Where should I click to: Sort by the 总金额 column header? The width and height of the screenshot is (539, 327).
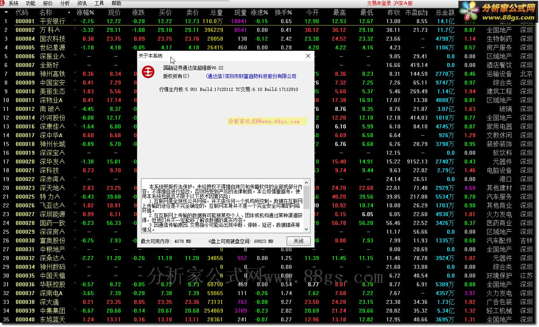pyautogui.click(x=445, y=13)
